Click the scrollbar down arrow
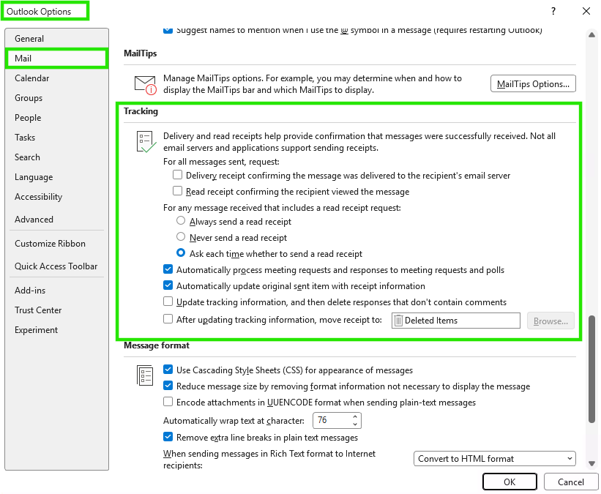 pos(591,464)
